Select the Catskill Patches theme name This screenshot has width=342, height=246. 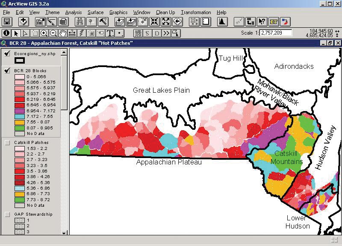coord(31,143)
